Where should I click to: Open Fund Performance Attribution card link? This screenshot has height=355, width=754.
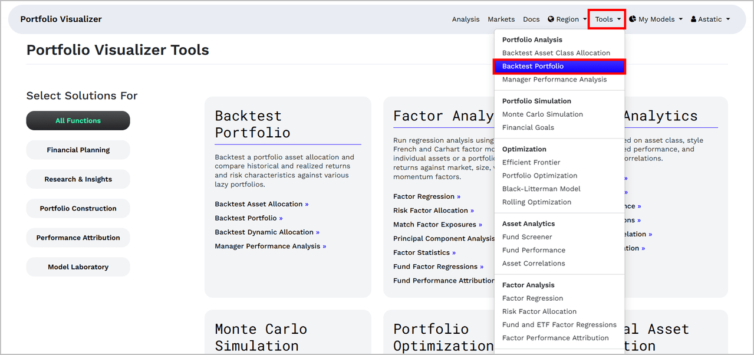click(x=444, y=281)
